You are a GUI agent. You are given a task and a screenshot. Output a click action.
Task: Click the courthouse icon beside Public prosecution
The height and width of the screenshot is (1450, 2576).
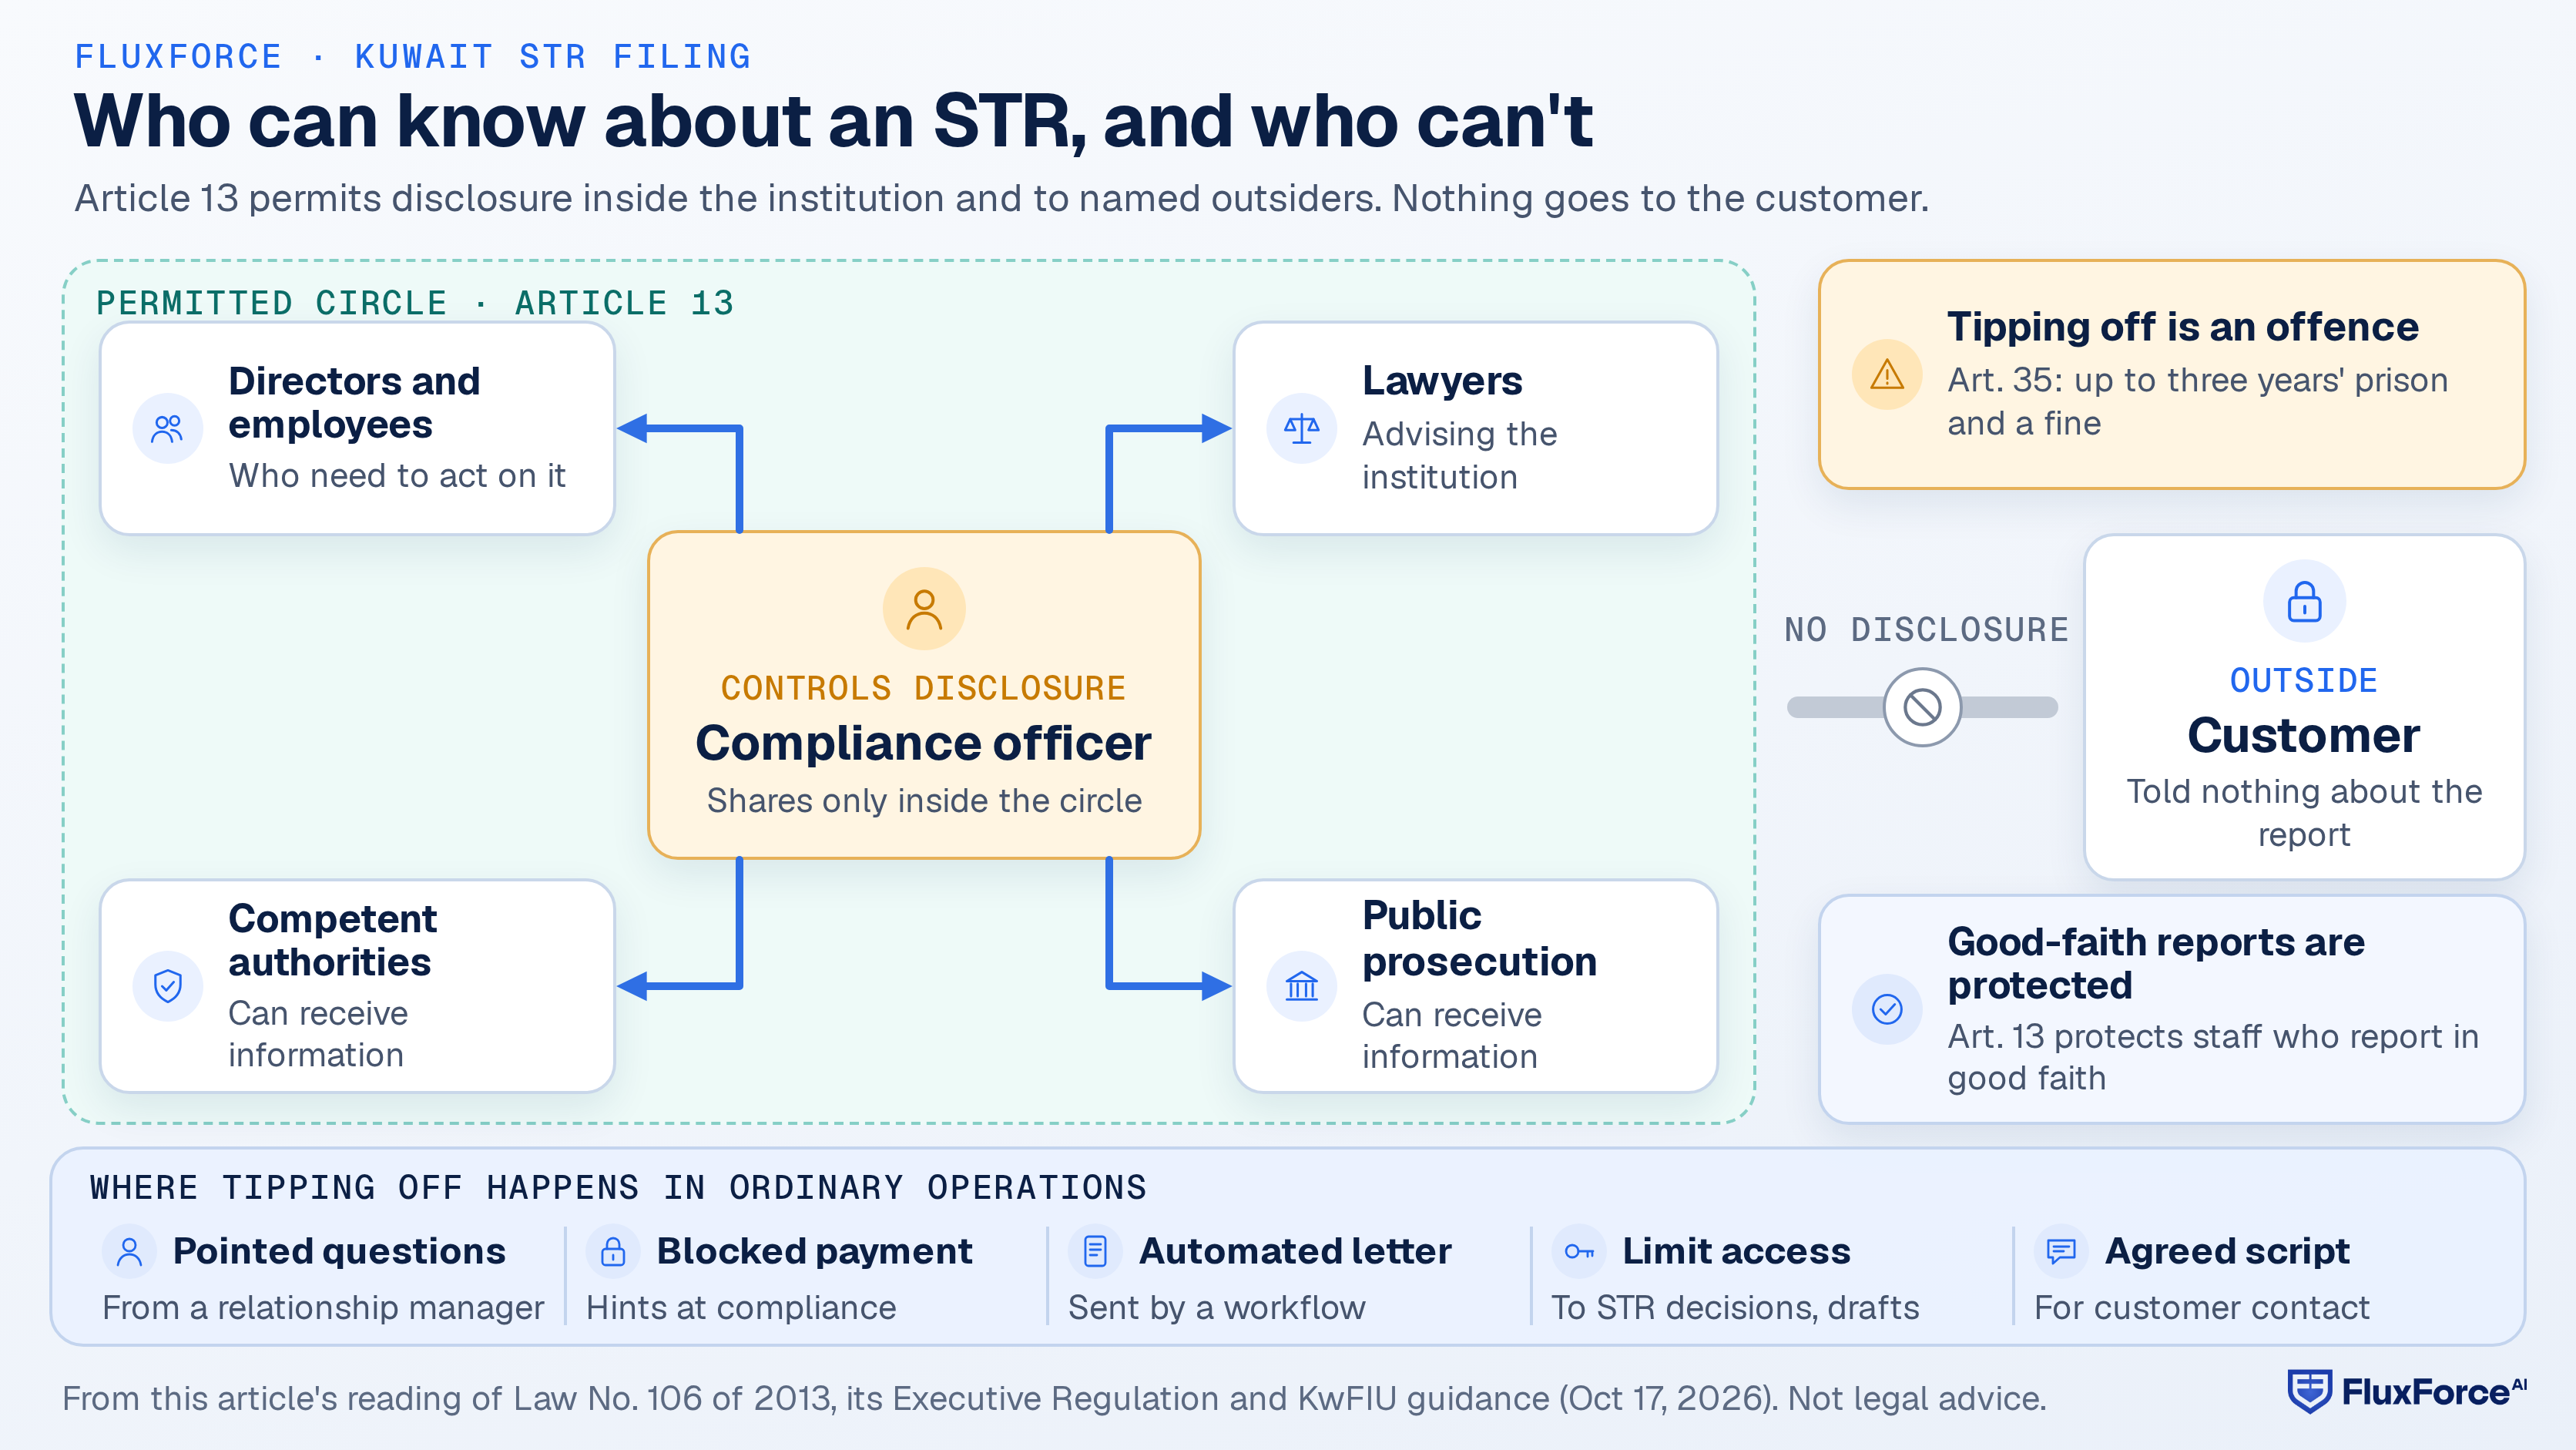click(1301, 986)
